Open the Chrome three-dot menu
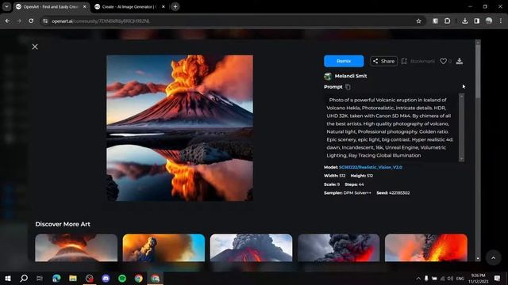Viewport: 508px width, 285px height. [501, 21]
